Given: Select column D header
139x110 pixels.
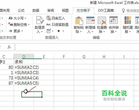Looking at the screenshot, I should (x=24, y=57).
